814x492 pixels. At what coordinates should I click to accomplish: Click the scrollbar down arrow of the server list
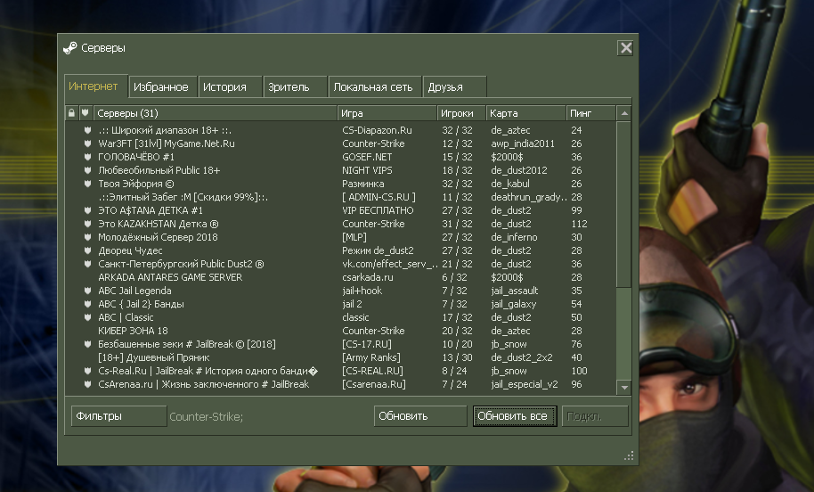[624, 387]
